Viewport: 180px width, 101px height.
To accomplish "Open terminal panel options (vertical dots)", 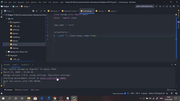I will (172, 65).
